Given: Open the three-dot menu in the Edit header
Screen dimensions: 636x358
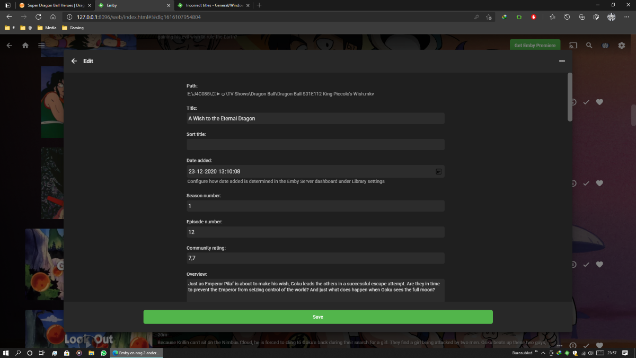Looking at the screenshot, I should [x=562, y=61].
